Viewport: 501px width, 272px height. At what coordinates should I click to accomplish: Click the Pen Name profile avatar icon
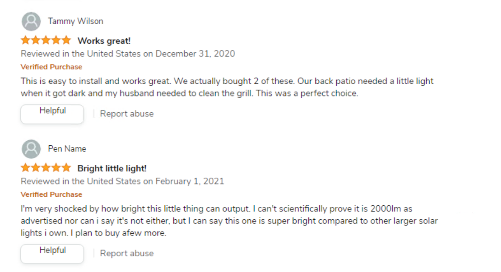point(31,149)
